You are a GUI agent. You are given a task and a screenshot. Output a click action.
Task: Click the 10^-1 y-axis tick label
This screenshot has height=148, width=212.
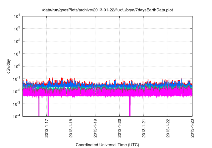(x=17, y=79)
